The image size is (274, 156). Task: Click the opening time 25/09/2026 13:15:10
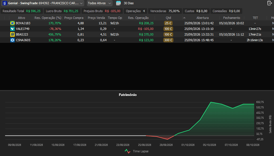click(x=199, y=29)
